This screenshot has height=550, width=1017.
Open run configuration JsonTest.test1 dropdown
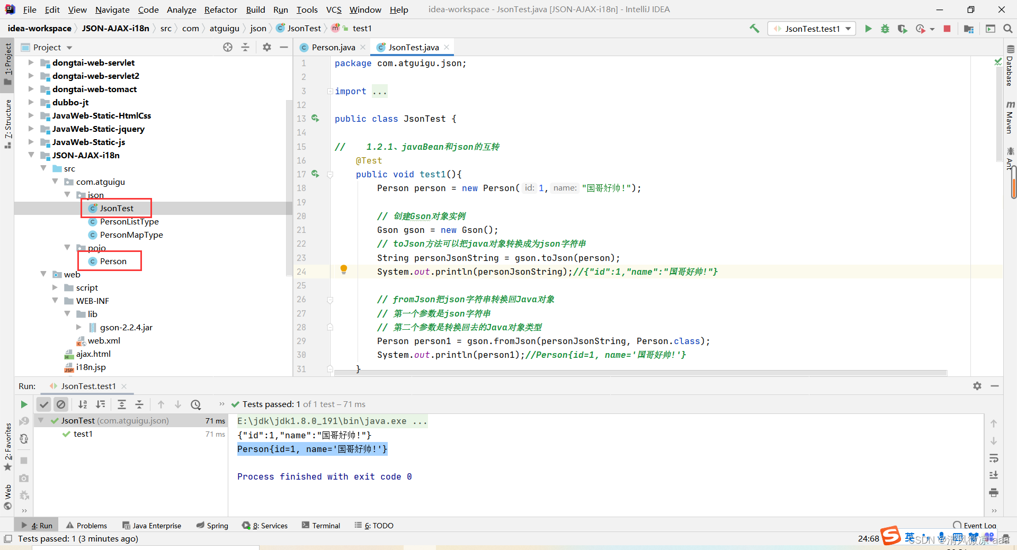click(812, 29)
